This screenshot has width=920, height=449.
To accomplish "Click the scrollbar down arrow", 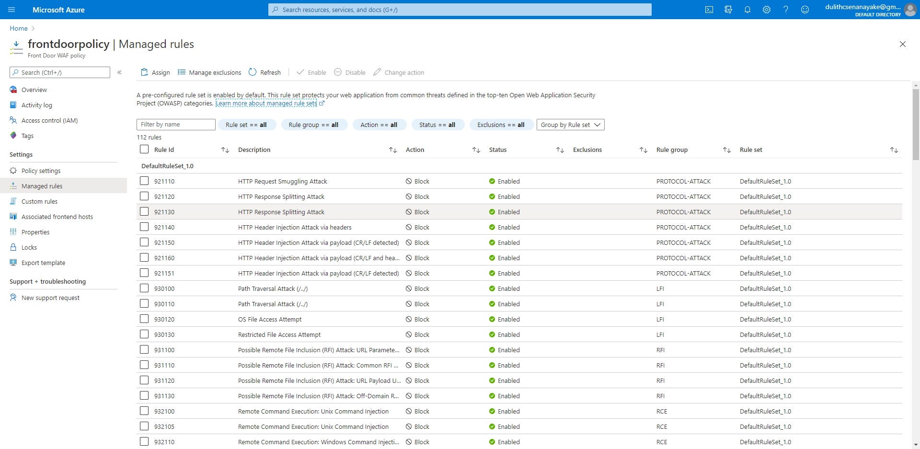I will (x=916, y=445).
